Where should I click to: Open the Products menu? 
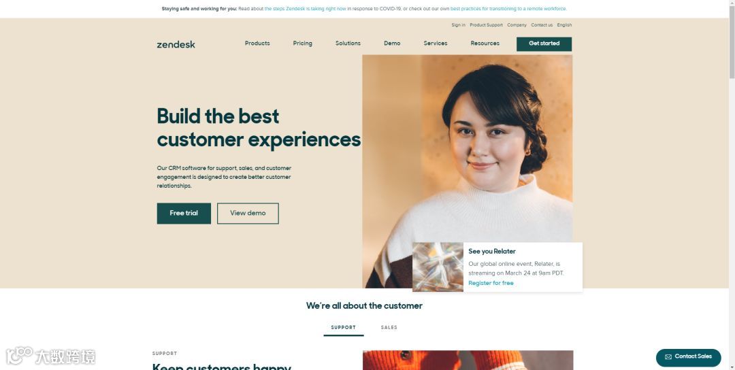point(257,43)
